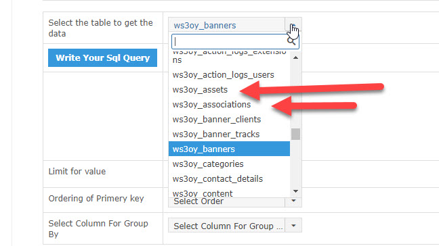
Task: Select ws3oy_contact_details table
Action: tap(229, 178)
